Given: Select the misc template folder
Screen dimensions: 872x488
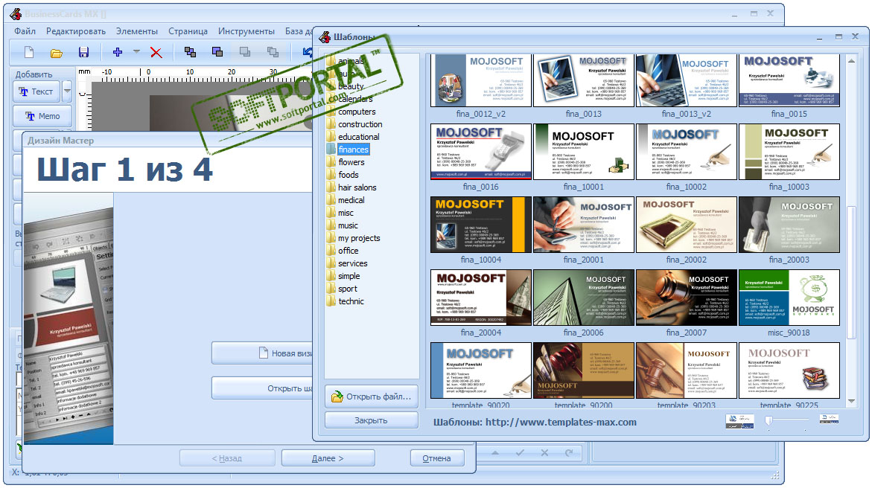Looking at the screenshot, I should (346, 213).
